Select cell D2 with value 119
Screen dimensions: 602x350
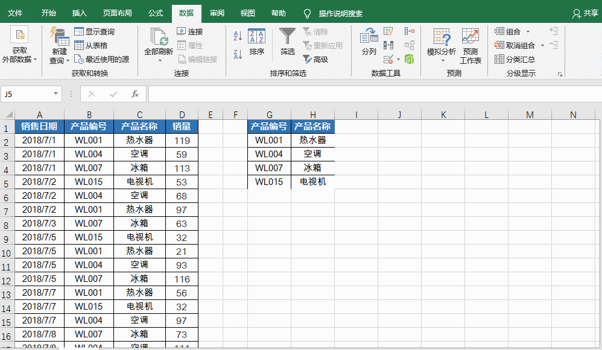pos(182,140)
